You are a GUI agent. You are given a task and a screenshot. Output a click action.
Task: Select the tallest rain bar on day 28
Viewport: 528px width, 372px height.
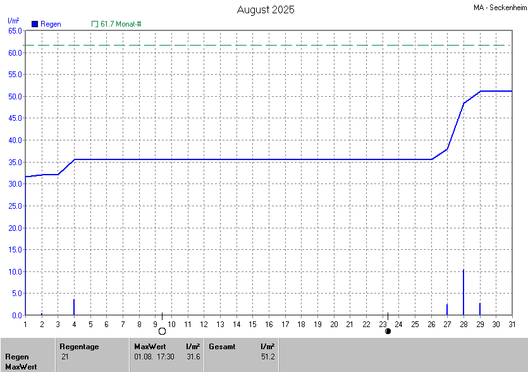[464, 292]
